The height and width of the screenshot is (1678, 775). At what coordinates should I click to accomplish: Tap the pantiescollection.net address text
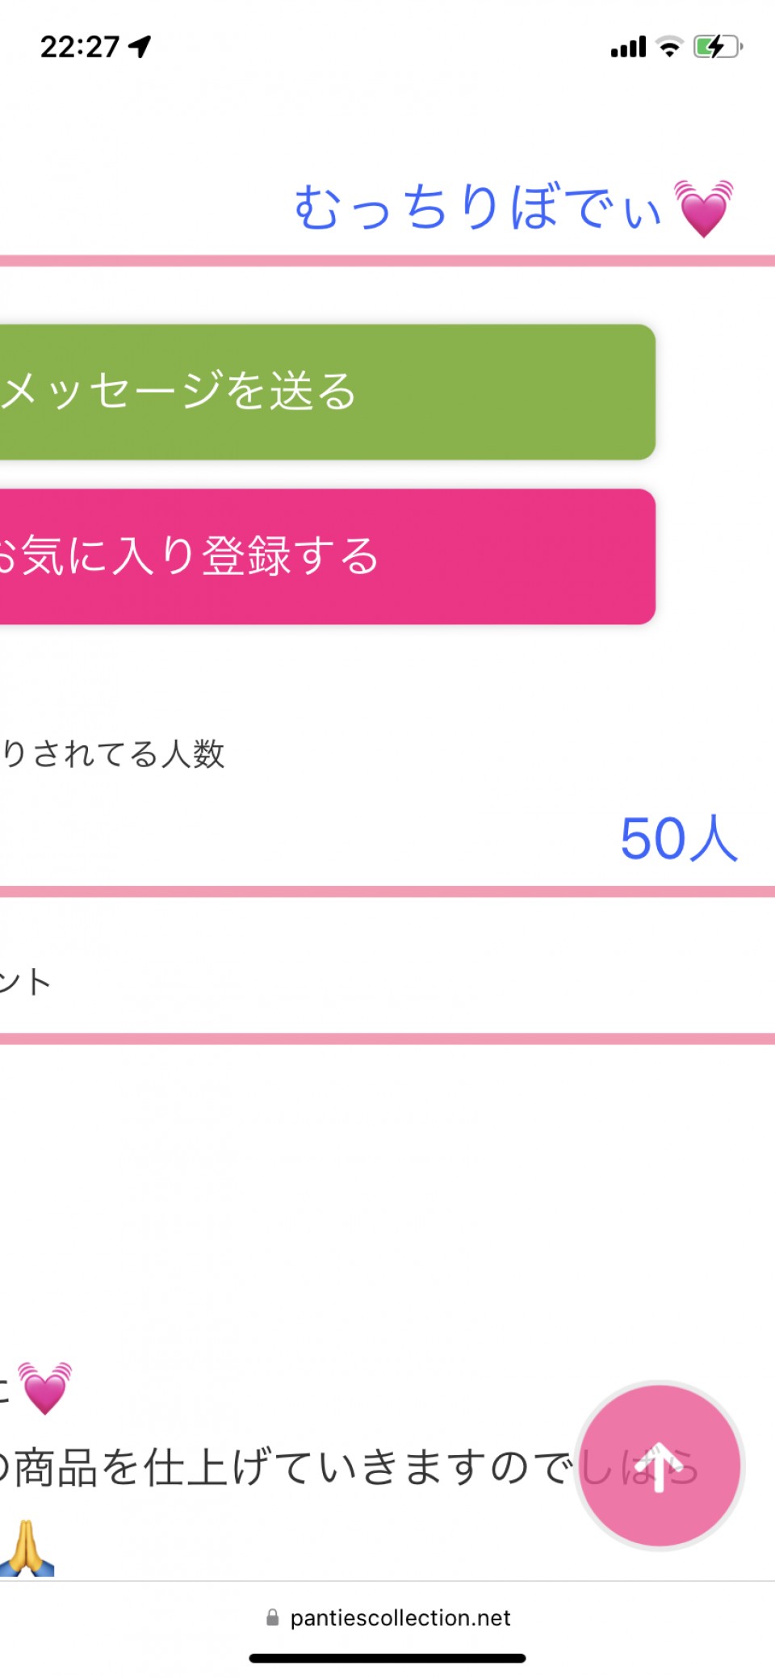click(x=400, y=1617)
